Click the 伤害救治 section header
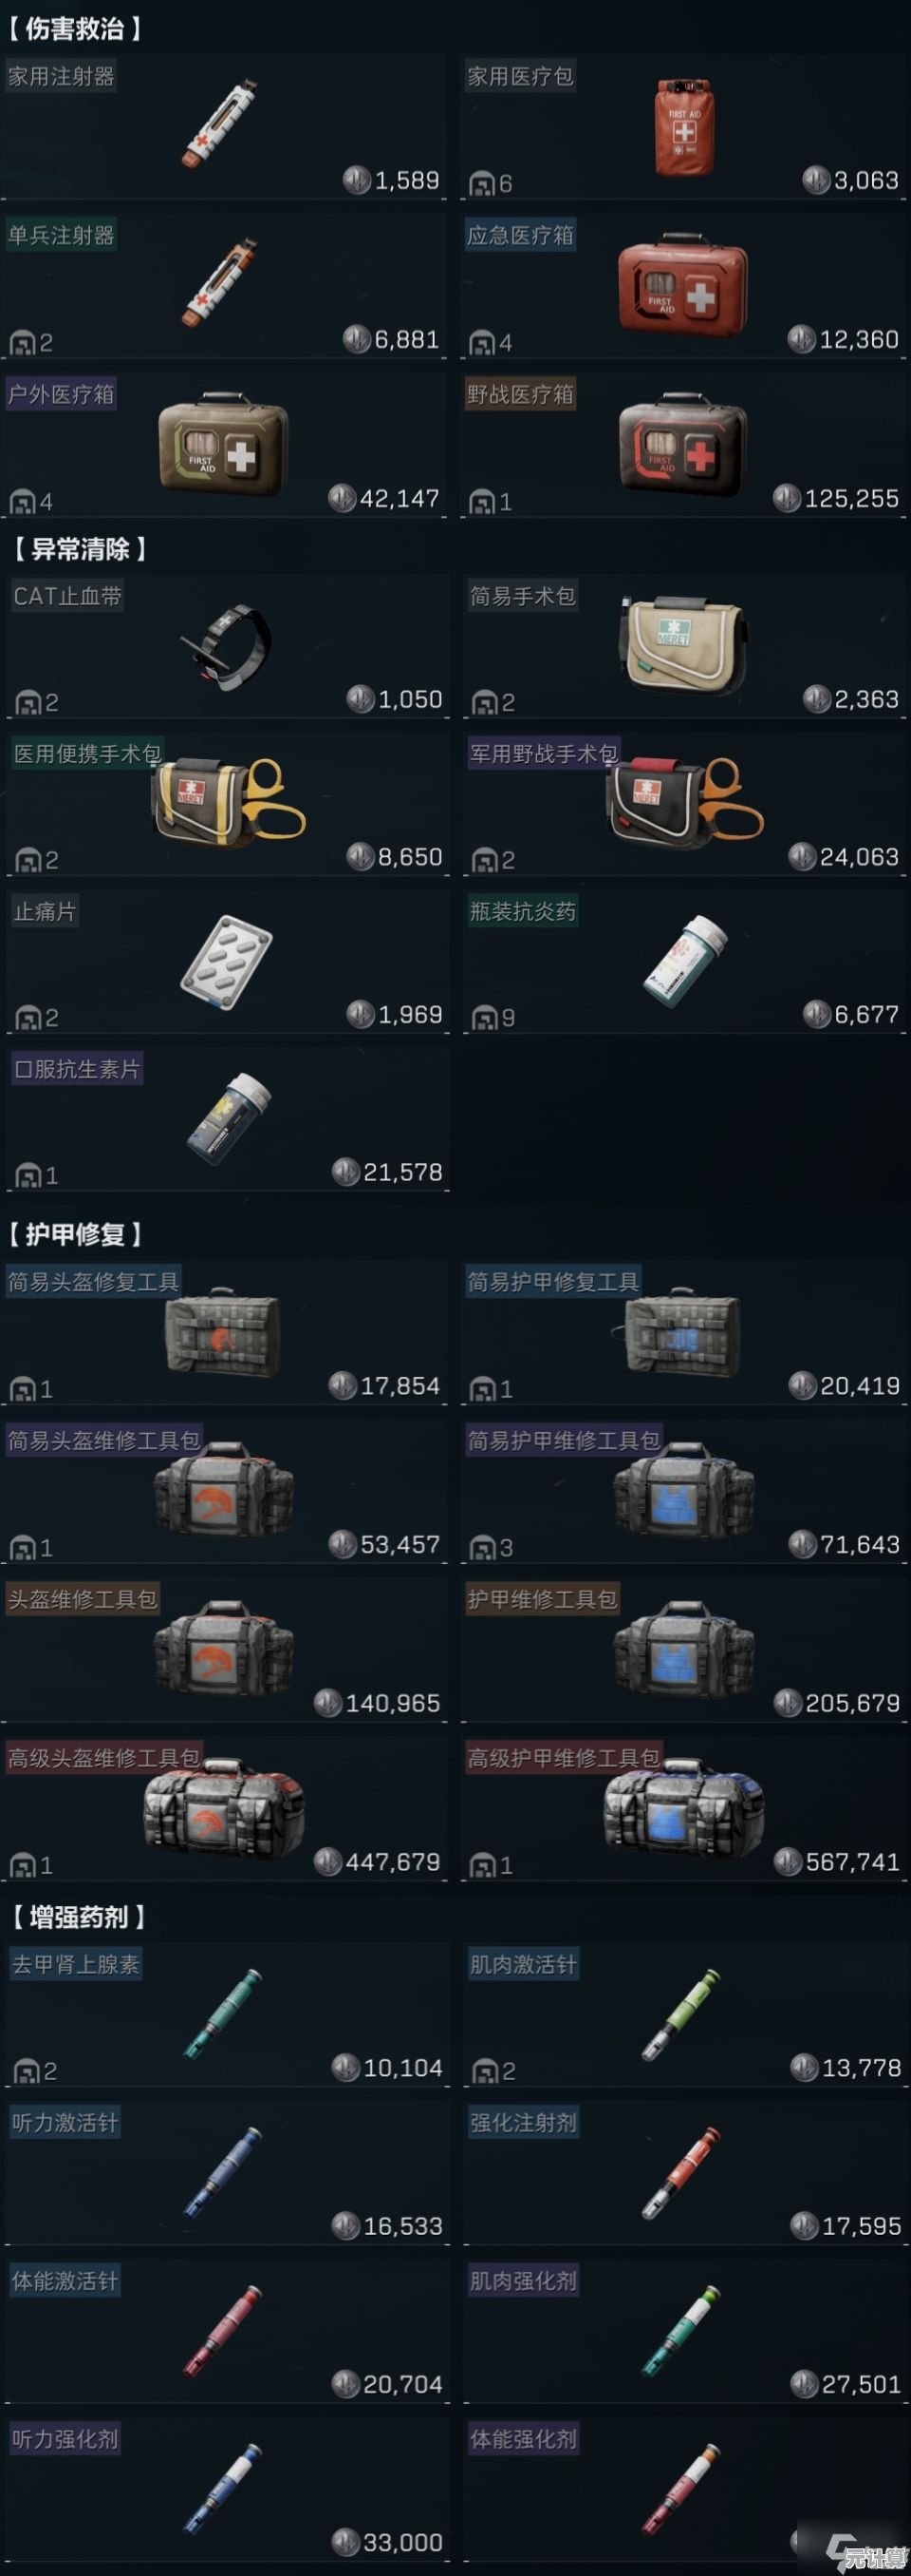This screenshot has height=2576, width=911. click(x=74, y=29)
